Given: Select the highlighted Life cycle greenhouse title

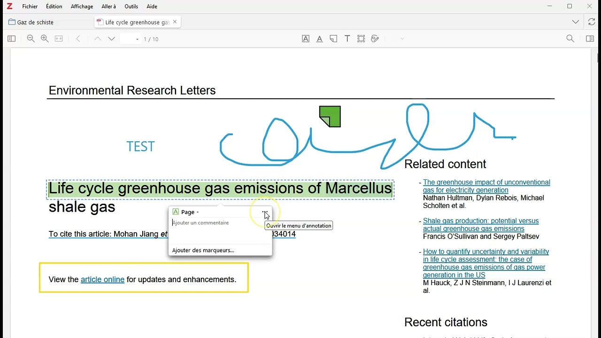Looking at the screenshot, I should [220, 189].
